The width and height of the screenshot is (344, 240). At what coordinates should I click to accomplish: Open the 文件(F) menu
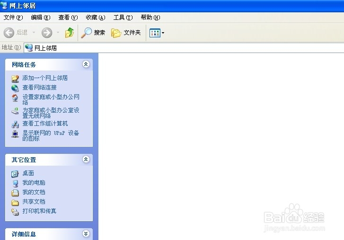(x=13, y=18)
